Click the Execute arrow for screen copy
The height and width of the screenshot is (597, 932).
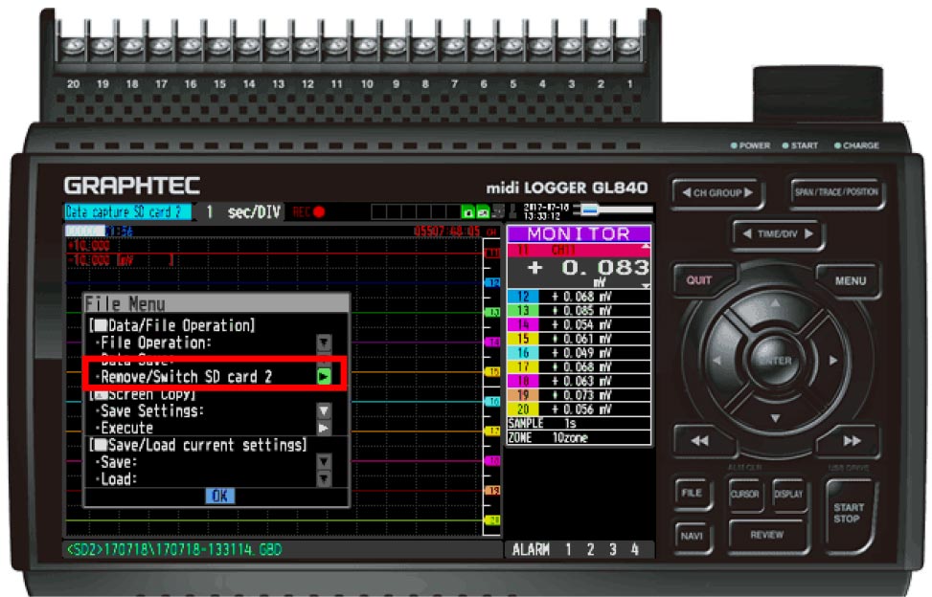[324, 428]
